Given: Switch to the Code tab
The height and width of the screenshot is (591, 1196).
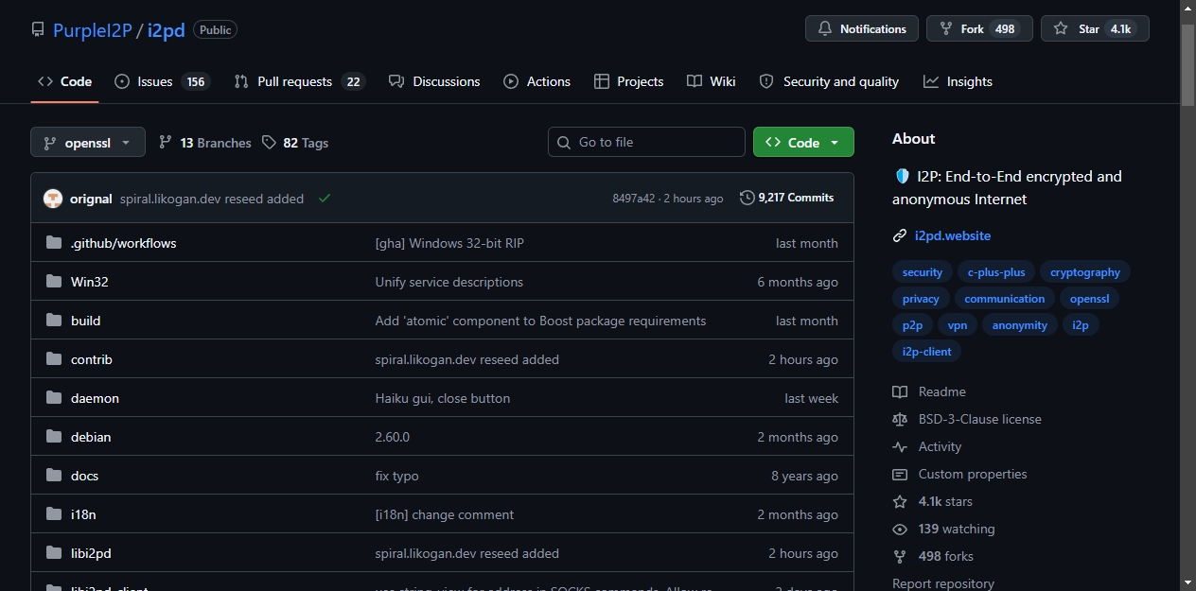Looking at the screenshot, I should click(64, 81).
